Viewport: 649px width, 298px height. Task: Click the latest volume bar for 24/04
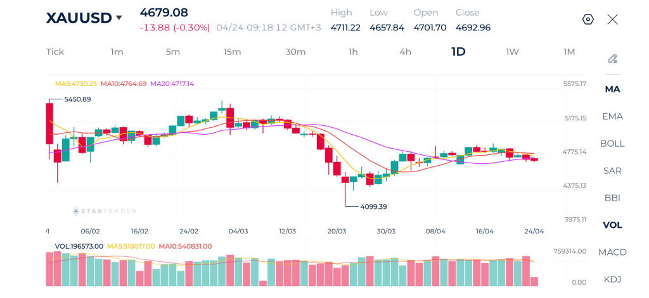coord(534,282)
